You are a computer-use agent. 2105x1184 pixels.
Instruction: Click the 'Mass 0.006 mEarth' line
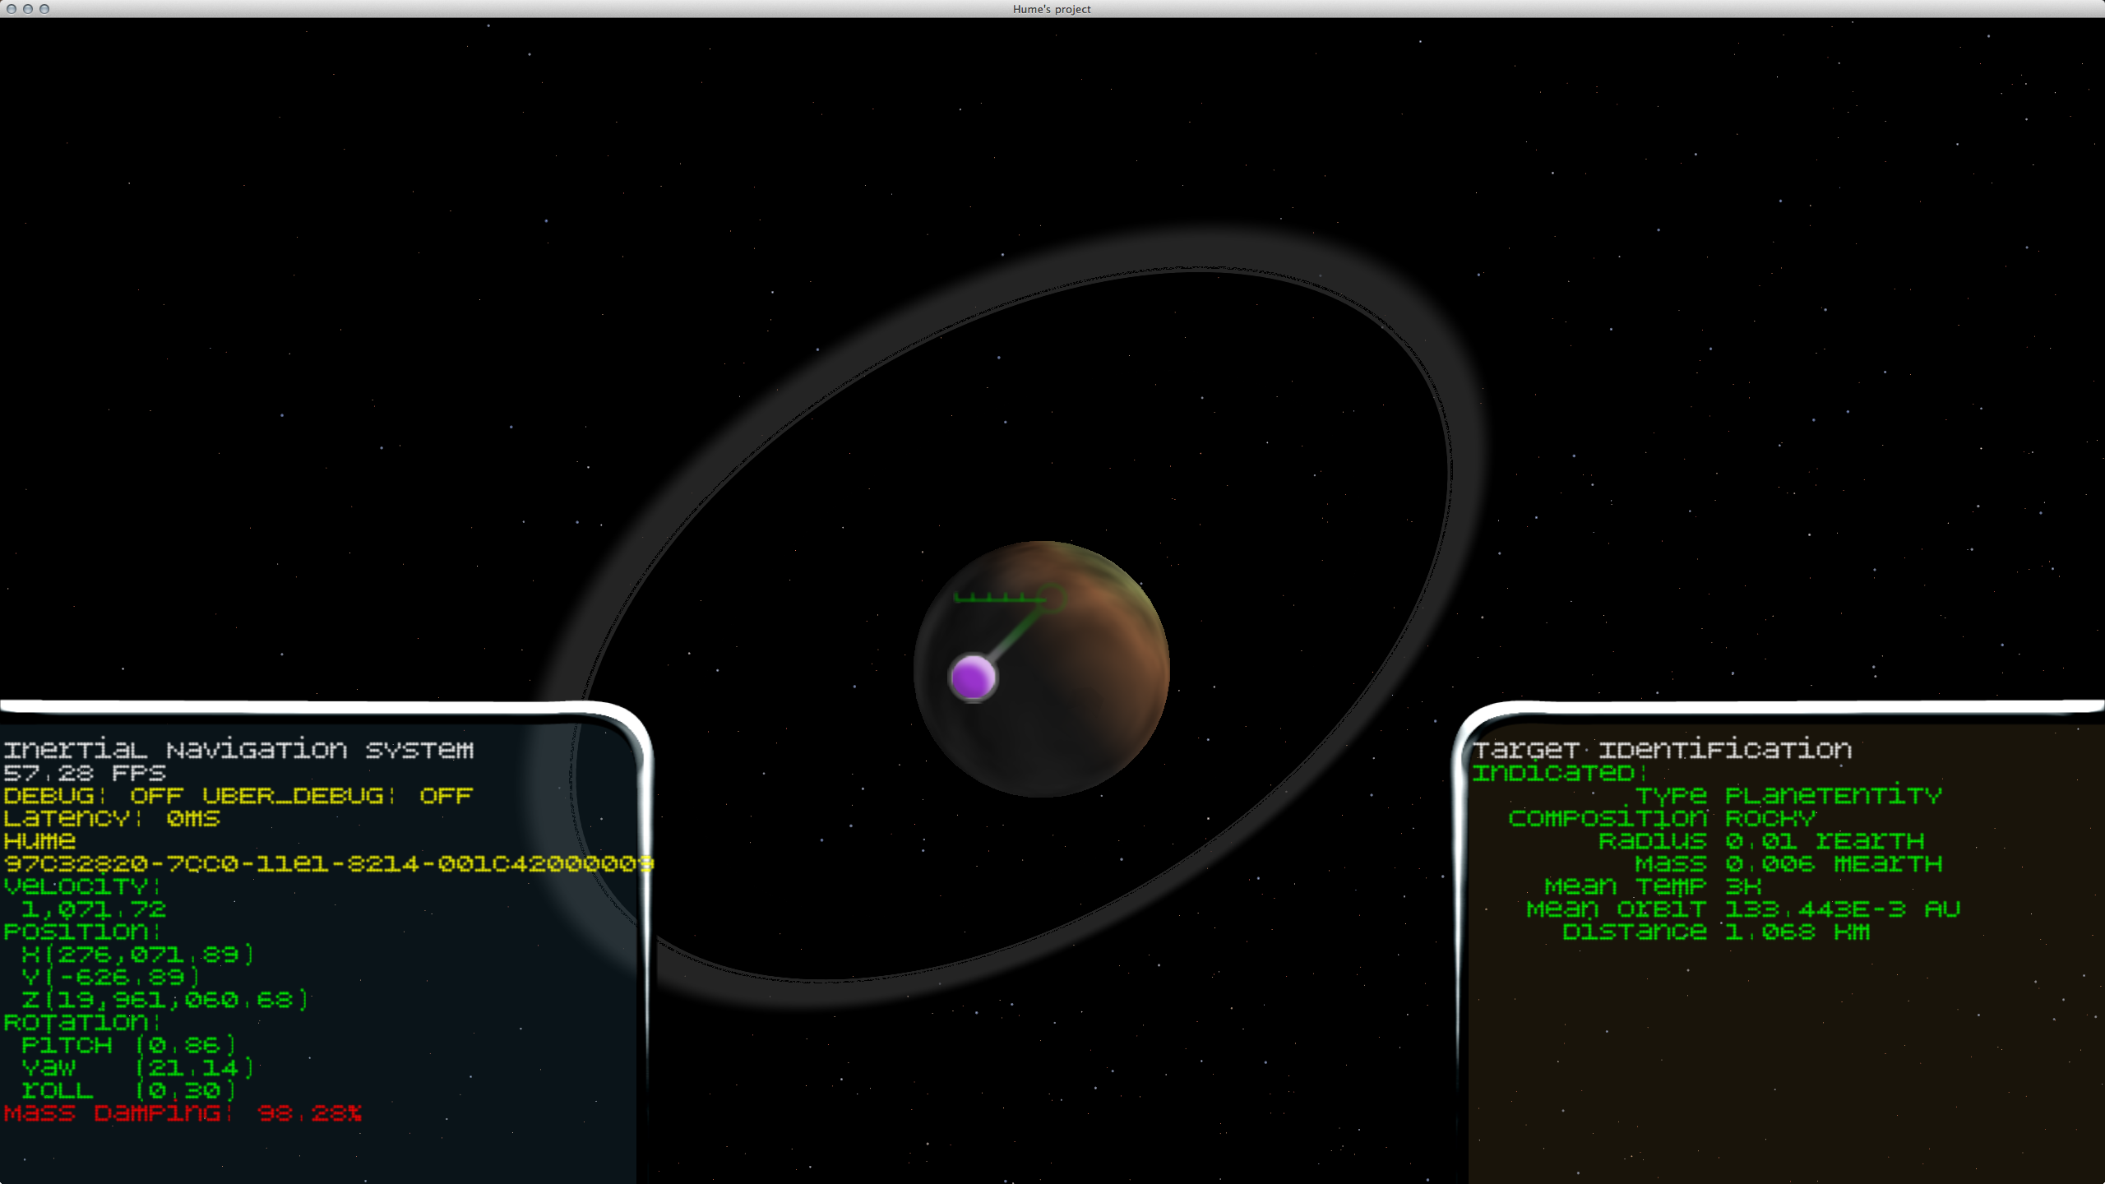pyautogui.click(x=1788, y=863)
